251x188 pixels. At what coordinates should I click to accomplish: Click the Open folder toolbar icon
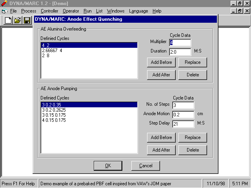[x=18, y=20]
